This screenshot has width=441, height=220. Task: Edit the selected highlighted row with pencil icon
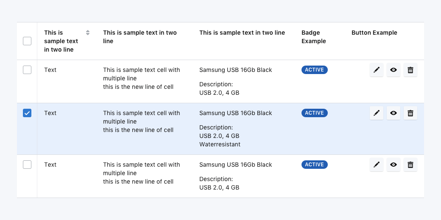pyautogui.click(x=376, y=113)
